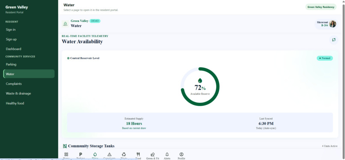Open Sign in from the sidebar

pos(29,29)
